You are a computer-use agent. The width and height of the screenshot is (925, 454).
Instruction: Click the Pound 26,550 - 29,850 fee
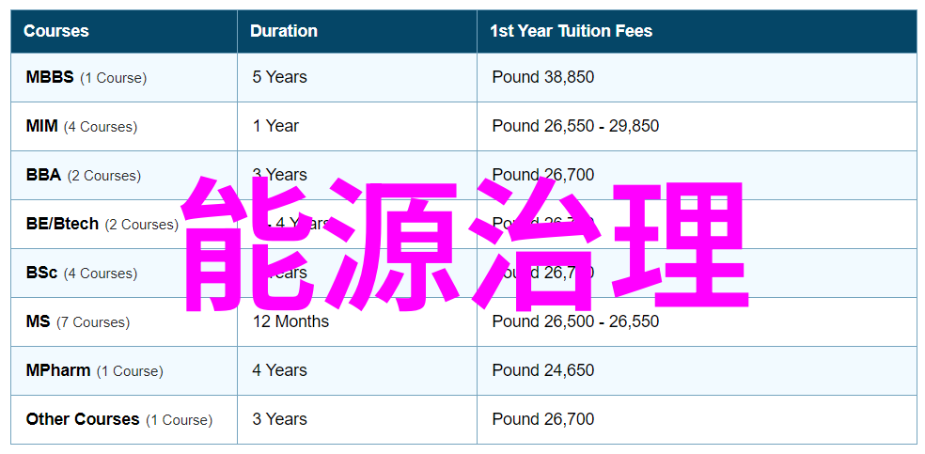pyautogui.click(x=575, y=126)
